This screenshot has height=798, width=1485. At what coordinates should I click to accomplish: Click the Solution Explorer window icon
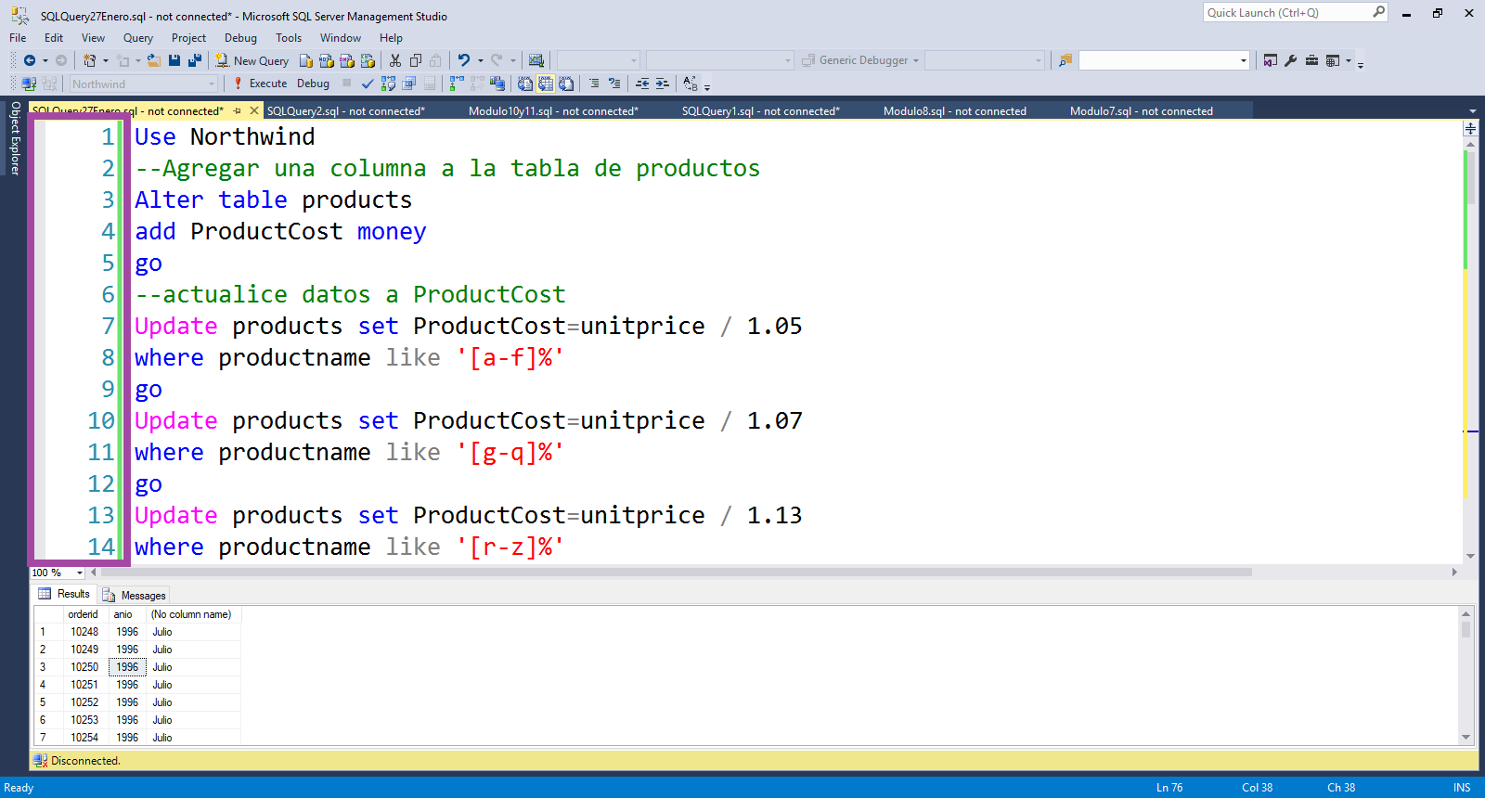pyautogui.click(x=1271, y=60)
